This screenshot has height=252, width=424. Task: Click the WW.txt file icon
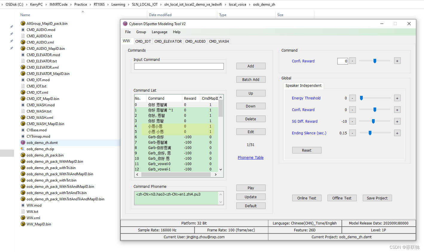coord(23,211)
